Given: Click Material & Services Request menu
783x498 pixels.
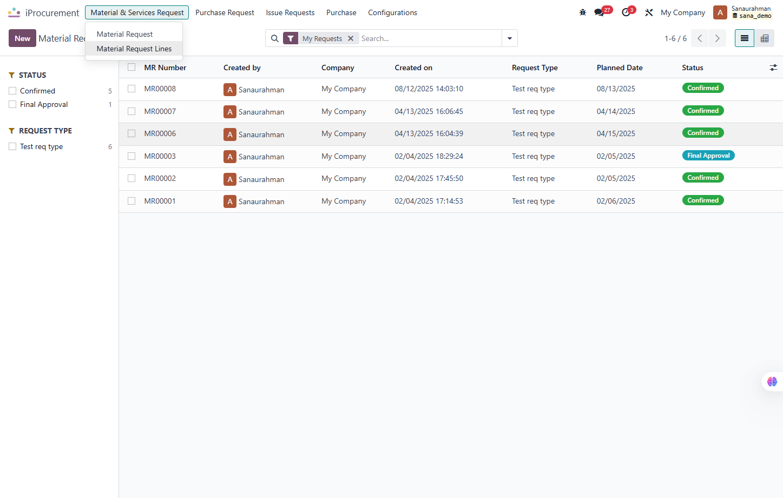Looking at the screenshot, I should tap(137, 12).
